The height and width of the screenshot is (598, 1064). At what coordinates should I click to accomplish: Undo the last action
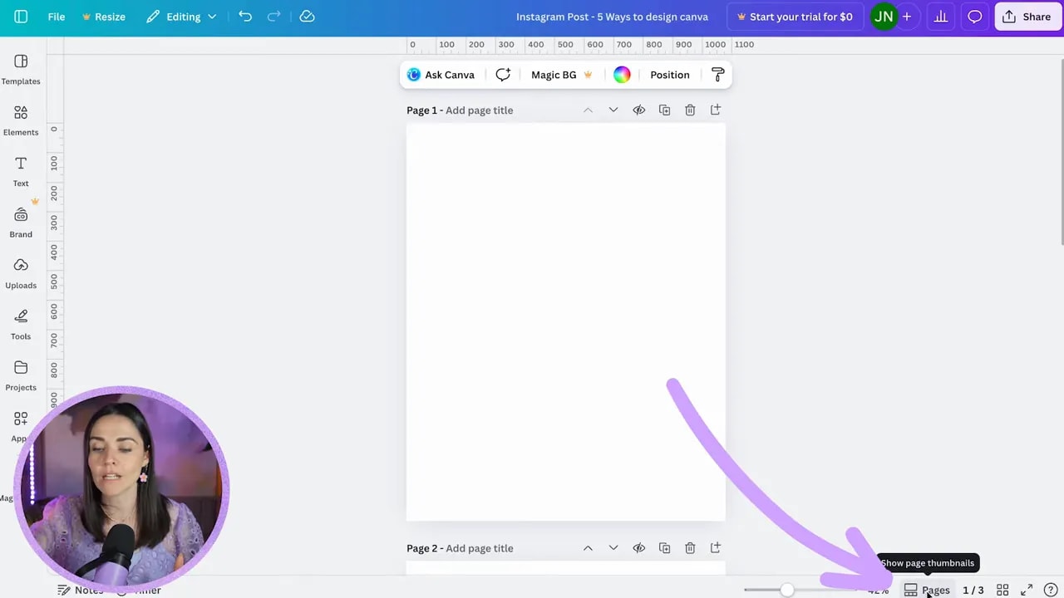pos(245,17)
